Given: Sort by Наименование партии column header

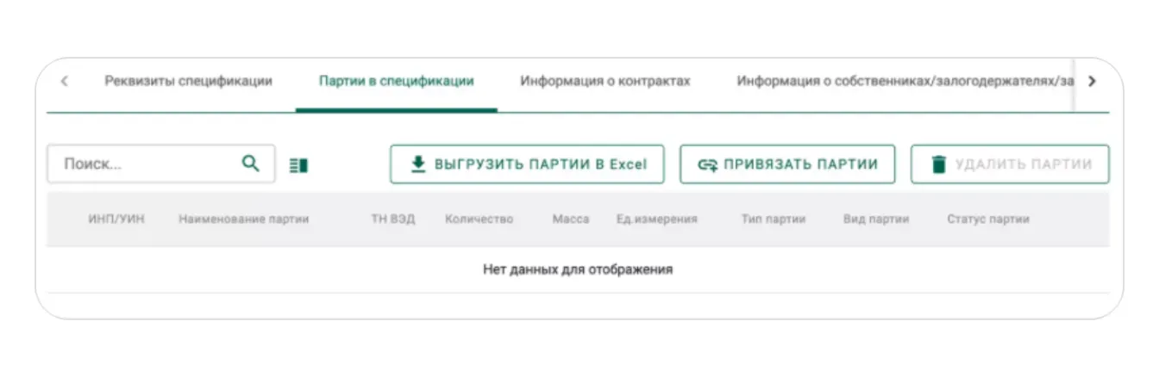Looking at the screenshot, I should [x=244, y=219].
